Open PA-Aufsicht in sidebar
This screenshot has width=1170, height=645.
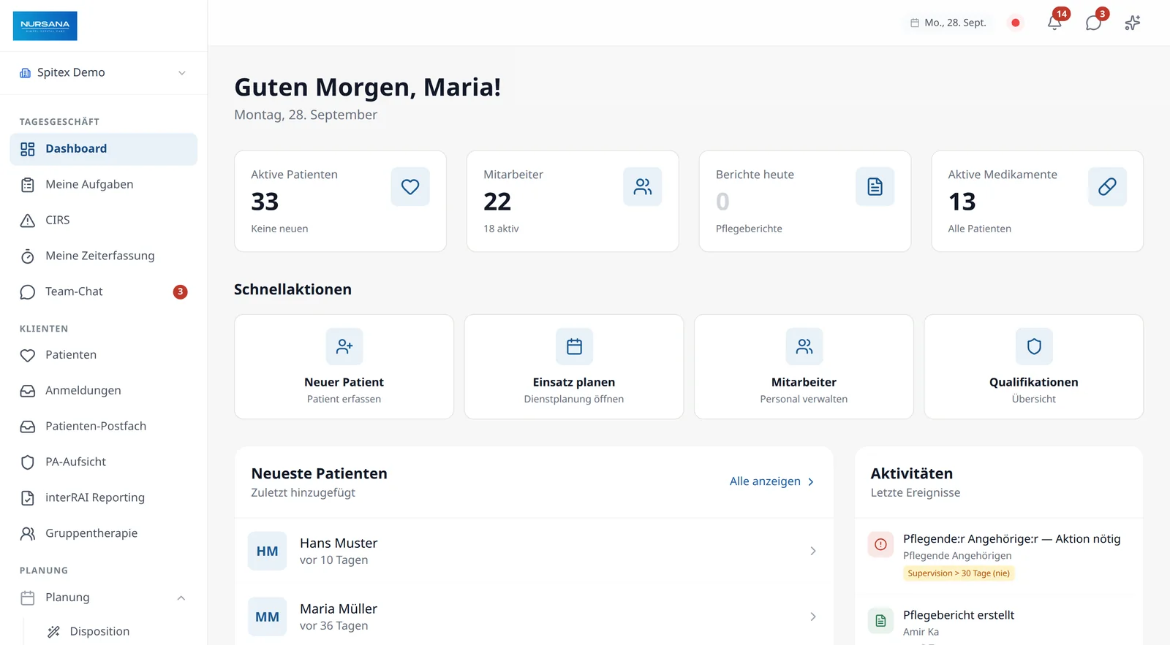104,462
